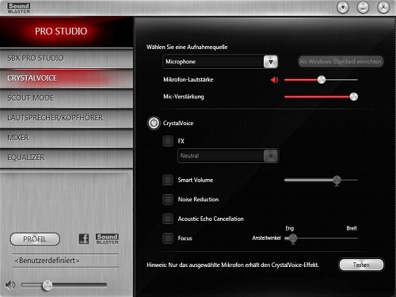Click the Sound Blaster logo in title bar
This screenshot has width=396, height=297.
coord(19,8)
